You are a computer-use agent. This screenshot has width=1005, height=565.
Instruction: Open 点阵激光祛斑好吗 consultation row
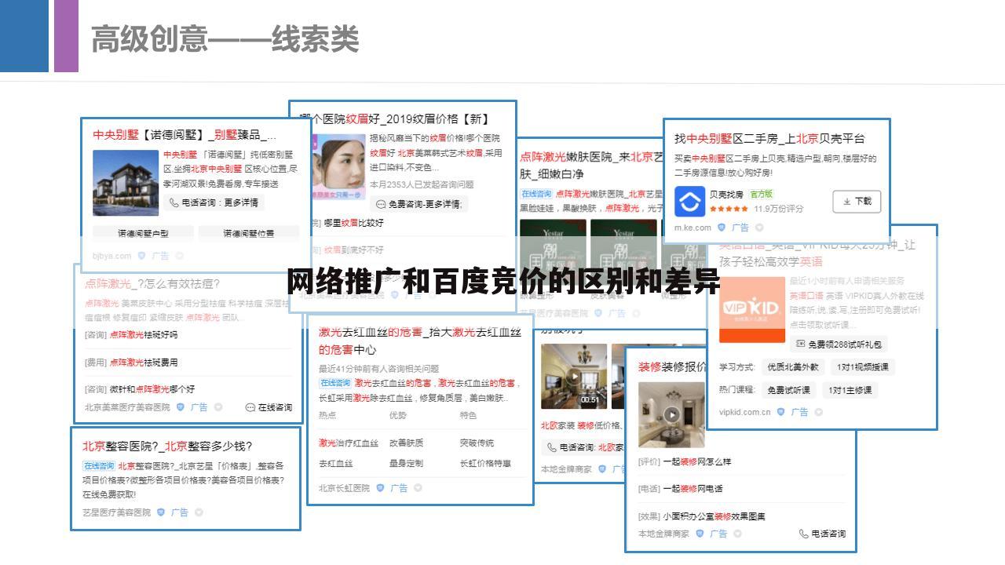click(x=131, y=334)
